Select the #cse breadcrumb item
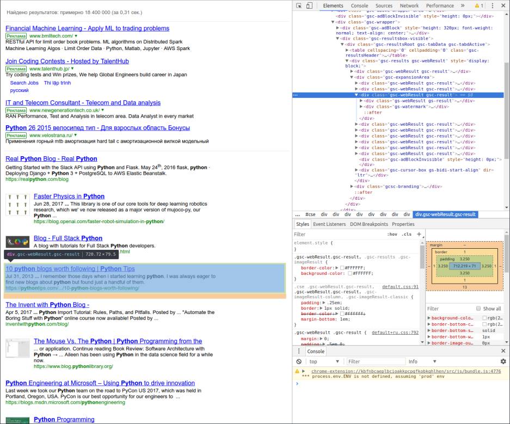510x424 pixels. pos(310,214)
